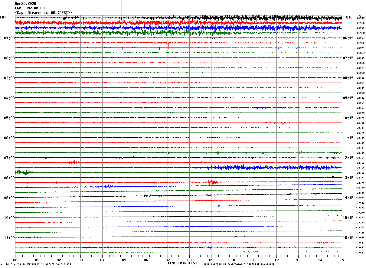This screenshot has width=366, height=268.
Task: Click the DC offset value '-30263'
Action: point(360,218)
